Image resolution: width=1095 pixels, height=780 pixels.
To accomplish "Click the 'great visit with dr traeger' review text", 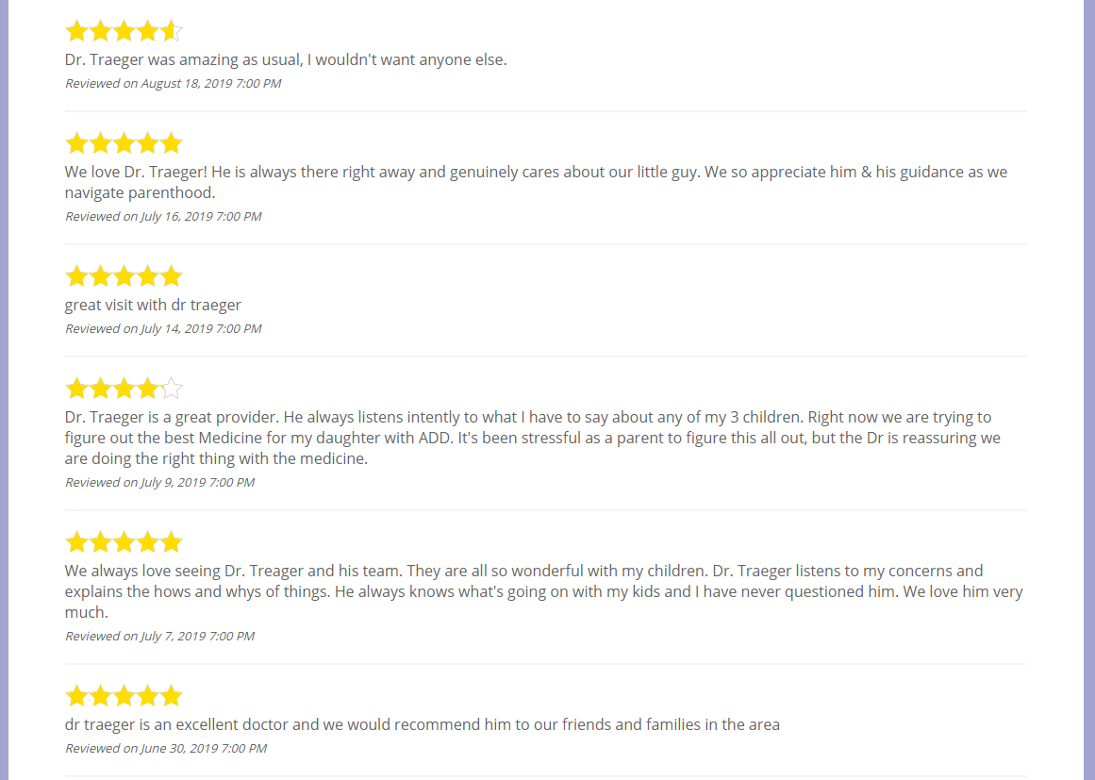I will coord(153,306).
